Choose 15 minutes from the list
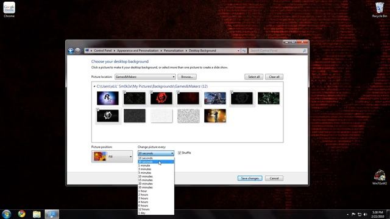Image resolution: width=390 pixels, height=219 pixels. coord(156,180)
